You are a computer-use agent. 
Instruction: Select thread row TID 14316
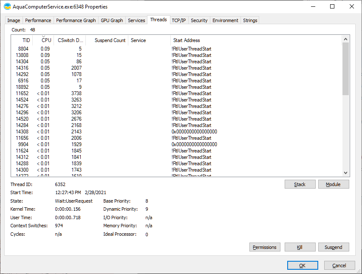176,68
